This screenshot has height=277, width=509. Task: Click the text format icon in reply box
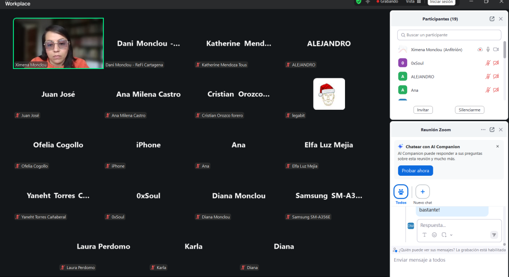[424, 235]
